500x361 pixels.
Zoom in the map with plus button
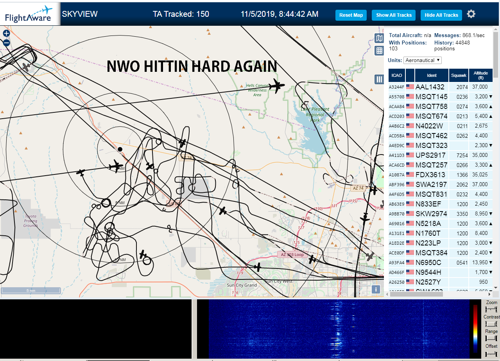(x=6, y=34)
